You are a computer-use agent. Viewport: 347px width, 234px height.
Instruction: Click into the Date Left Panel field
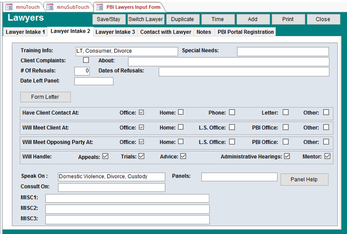pyautogui.click(x=93, y=81)
